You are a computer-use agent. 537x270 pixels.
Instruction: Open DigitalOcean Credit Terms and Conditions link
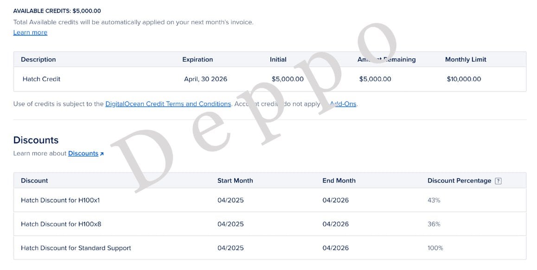click(x=168, y=104)
